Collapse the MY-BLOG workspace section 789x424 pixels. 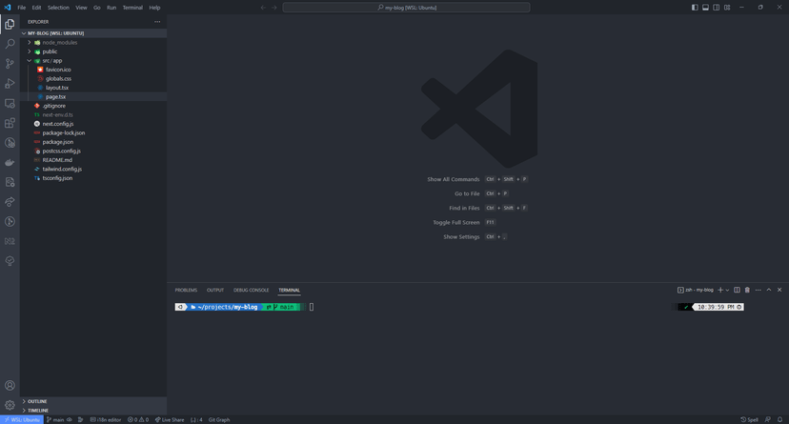point(93,33)
